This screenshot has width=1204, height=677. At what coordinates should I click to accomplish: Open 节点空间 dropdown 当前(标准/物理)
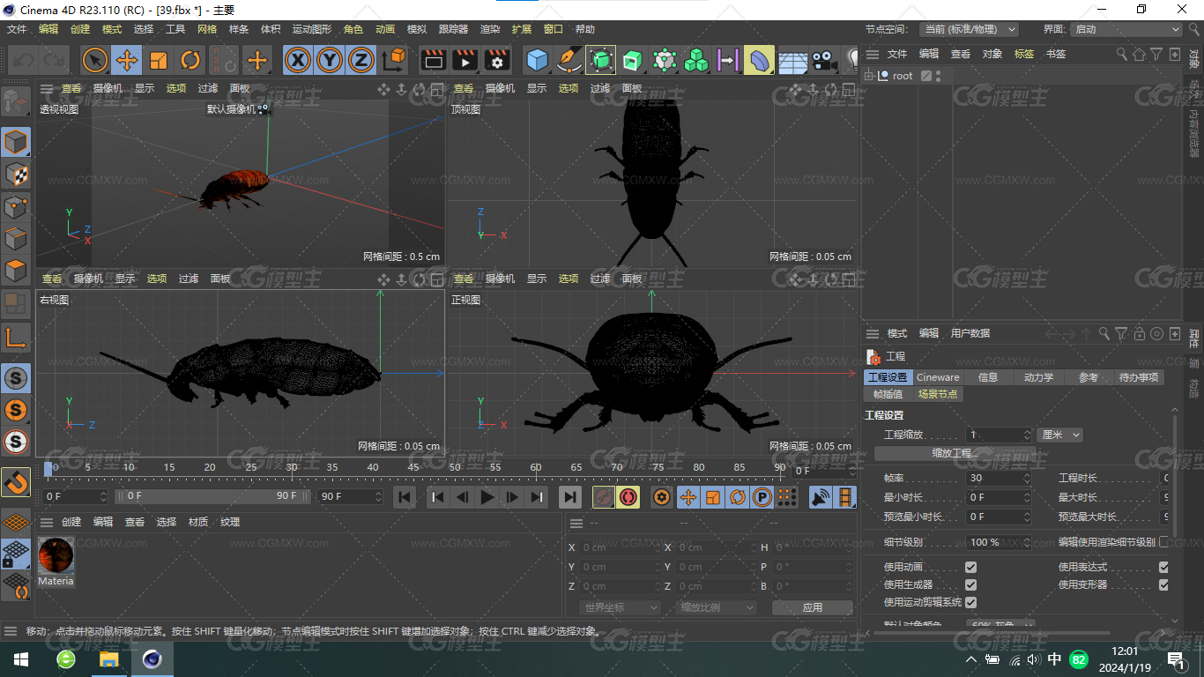pos(969,29)
